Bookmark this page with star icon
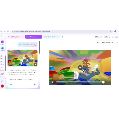 (110, 31)
